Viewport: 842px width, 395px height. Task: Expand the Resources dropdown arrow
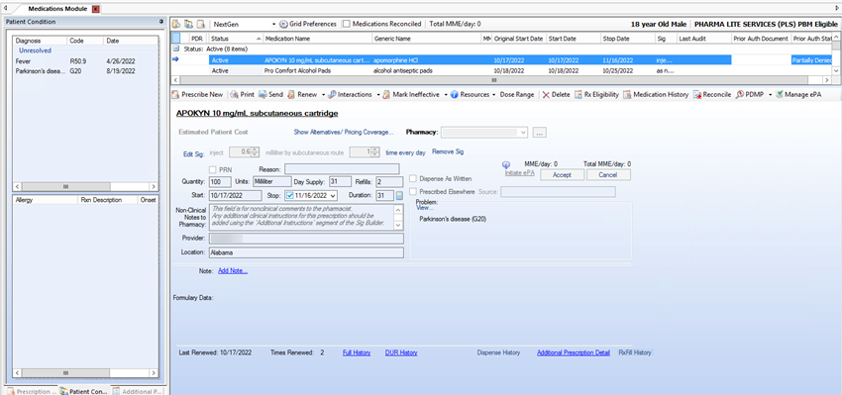[493, 94]
